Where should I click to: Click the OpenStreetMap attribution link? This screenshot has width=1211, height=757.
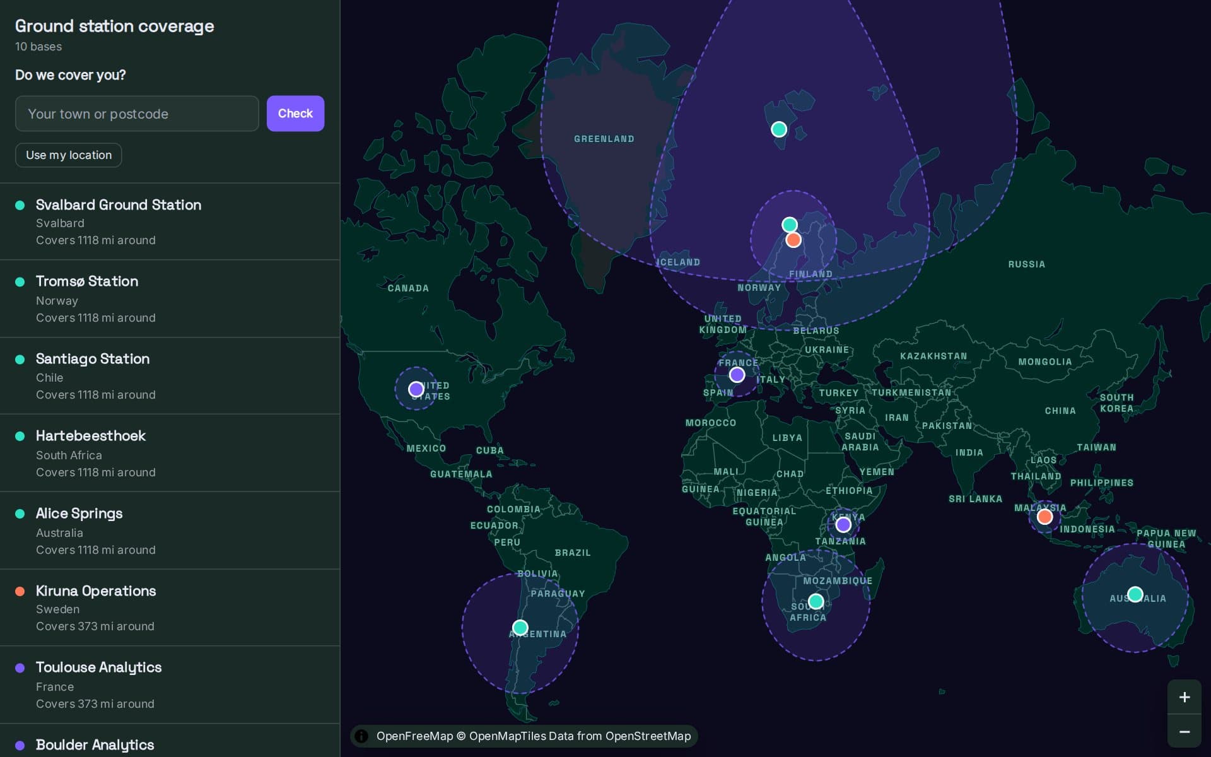(x=648, y=736)
